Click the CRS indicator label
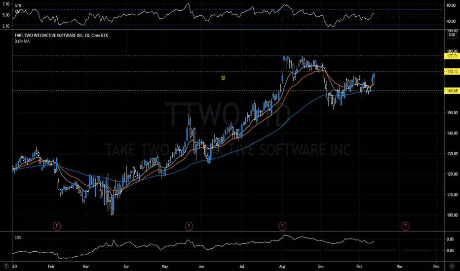The height and width of the screenshot is (271, 460). (x=18, y=237)
